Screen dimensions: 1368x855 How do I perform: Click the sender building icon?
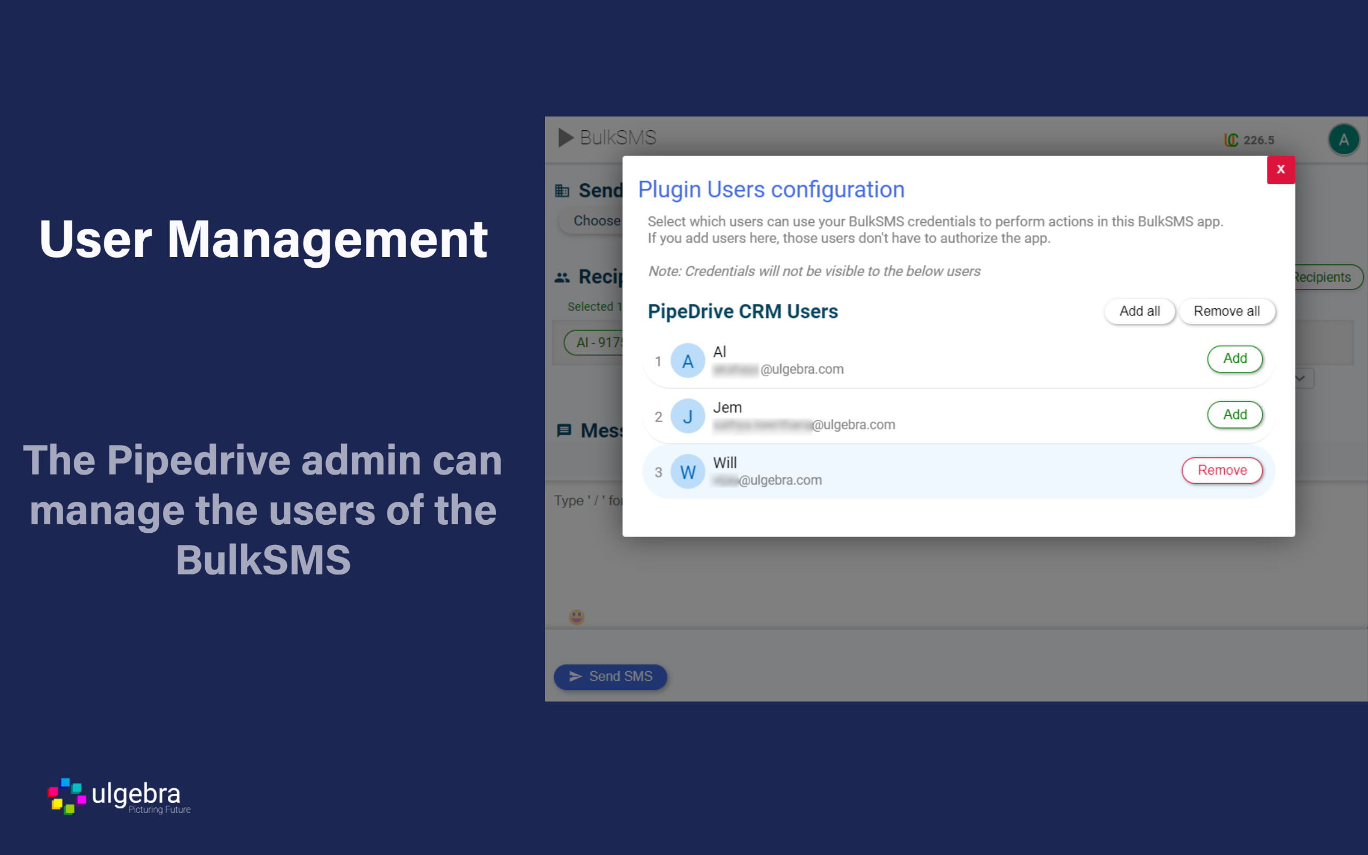tap(562, 191)
